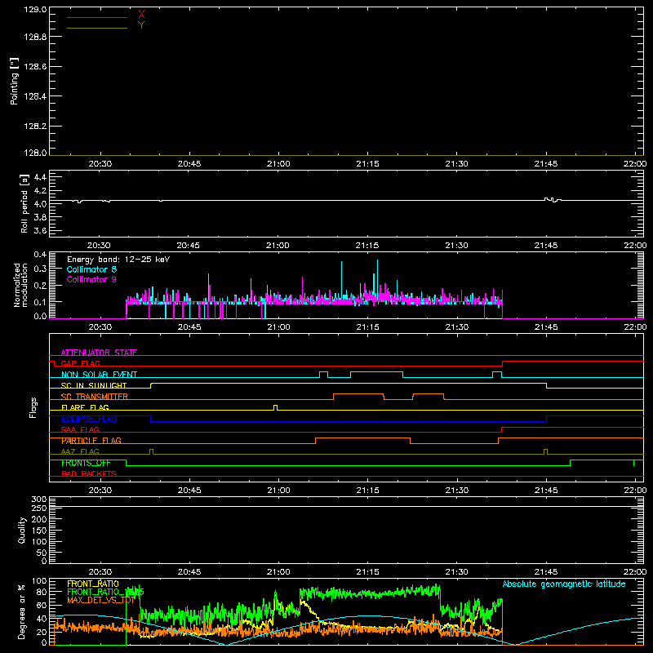Click the 300 tick label on Quality axis
The width and height of the screenshot is (653, 653).
(x=39, y=500)
